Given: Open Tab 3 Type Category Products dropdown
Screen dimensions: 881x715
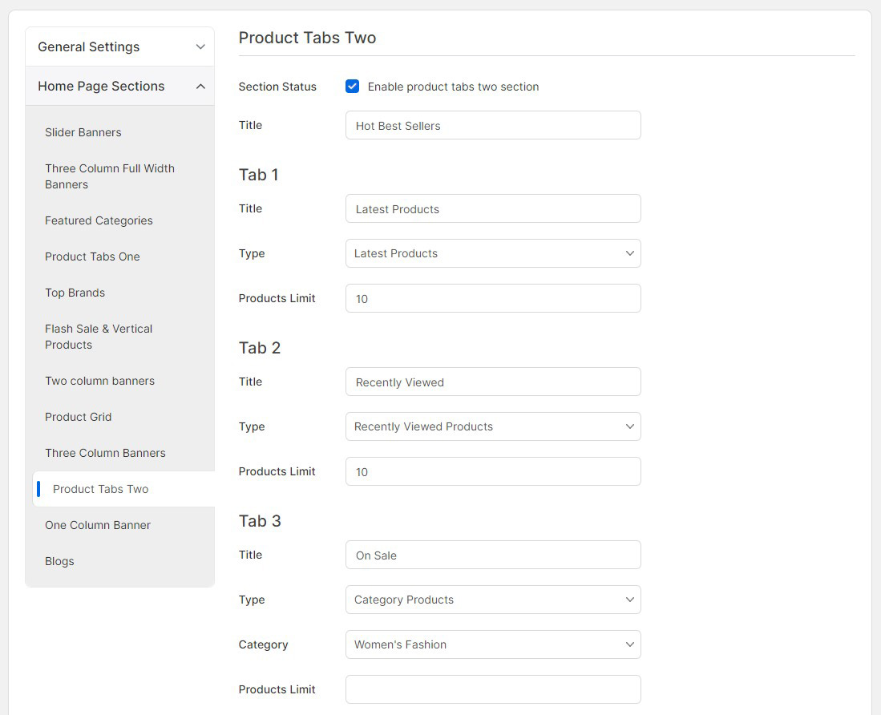Looking at the screenshot, I should [493, 600].
